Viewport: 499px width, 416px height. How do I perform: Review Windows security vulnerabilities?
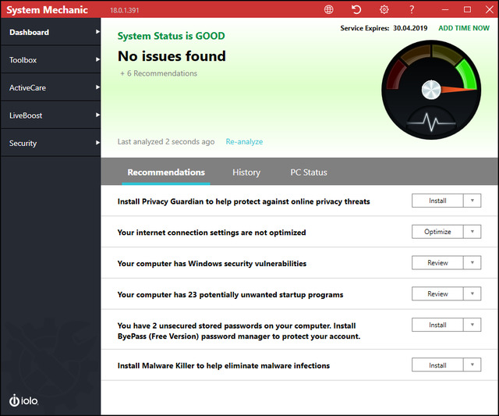click(x=437, y=263)
